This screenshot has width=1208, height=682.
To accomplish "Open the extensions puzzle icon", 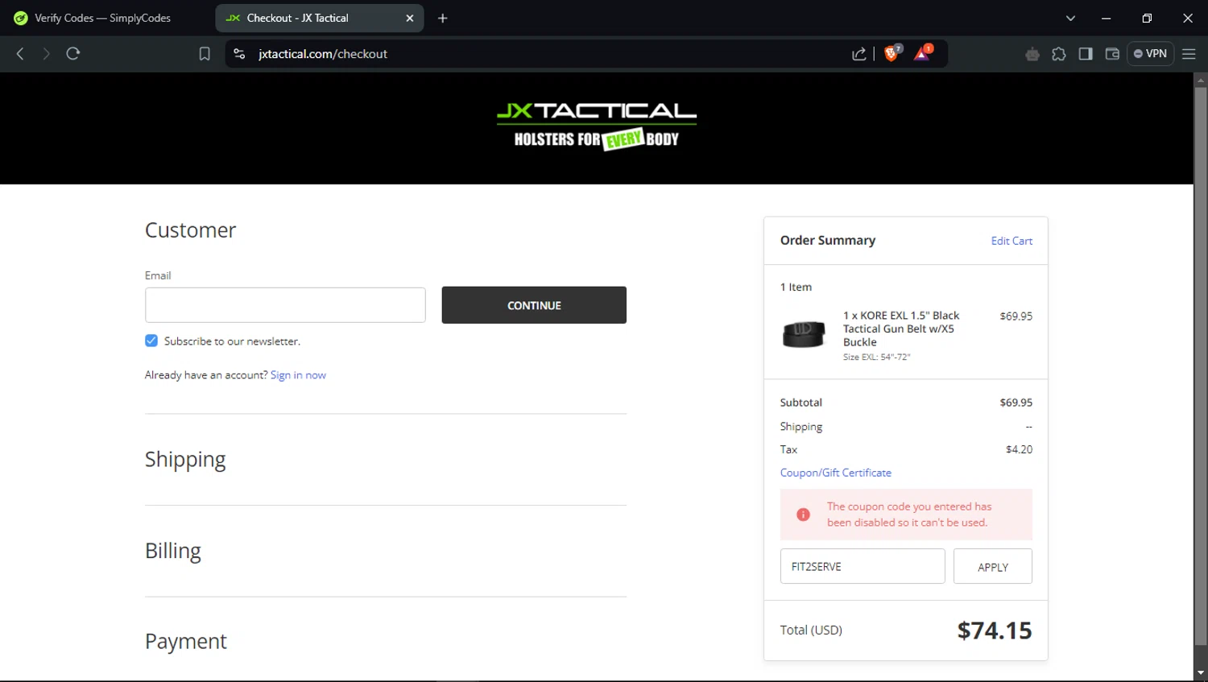I will (x=1059, y=54).
